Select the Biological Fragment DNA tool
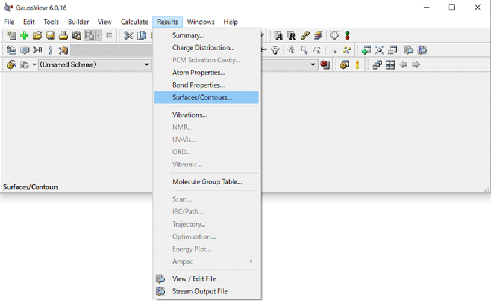The width and height of the screenshot is (491, 301). click(51, 50)
